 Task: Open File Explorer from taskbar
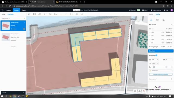pyautogui.click(x=10, y=96)
